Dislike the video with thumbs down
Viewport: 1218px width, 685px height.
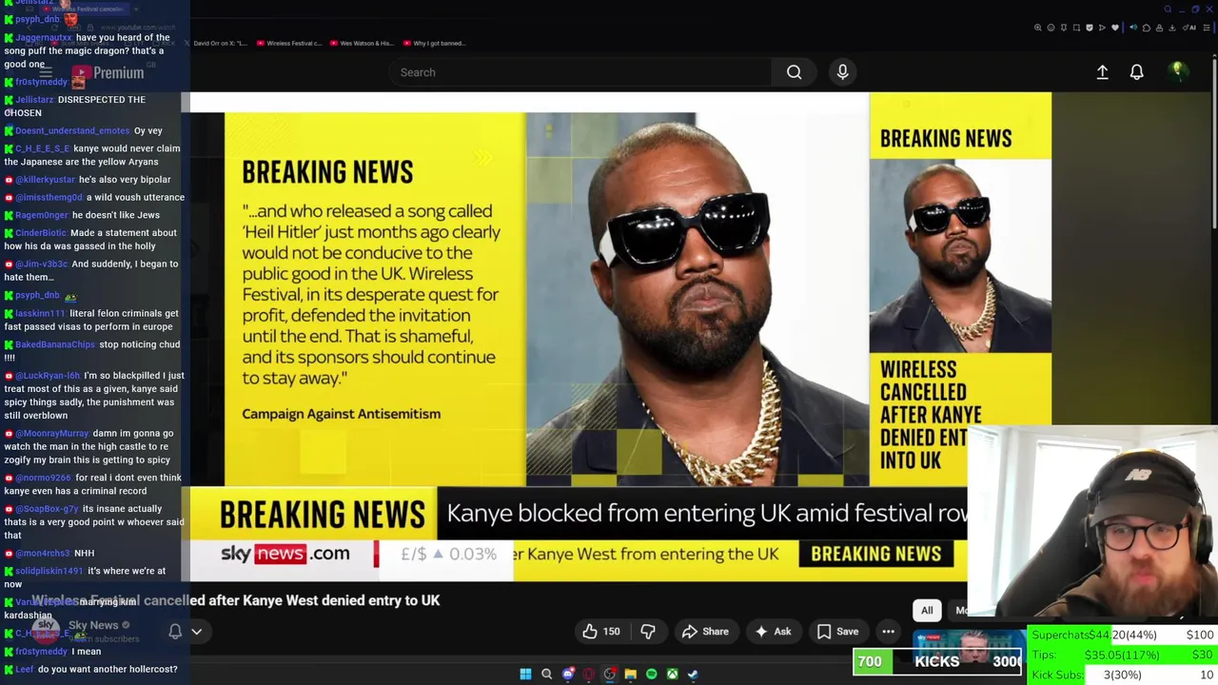tap(648, 632)
